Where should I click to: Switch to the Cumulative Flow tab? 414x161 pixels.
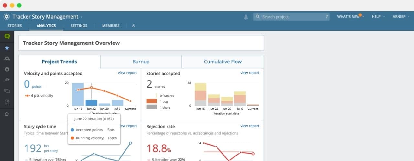(223, 62)
